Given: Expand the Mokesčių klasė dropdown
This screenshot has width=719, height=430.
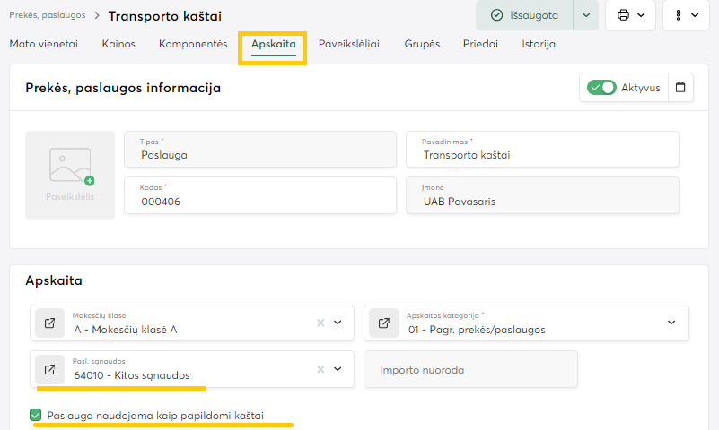Looking at the screenshot, I should click(338, 323).
